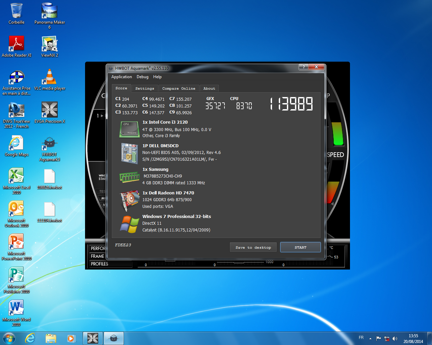Switch to the Compare Online tab

pos(179,88)
